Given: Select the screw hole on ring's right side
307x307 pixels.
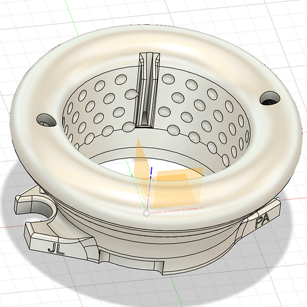Looking at the screenshot, I should (x=270, y=98).
